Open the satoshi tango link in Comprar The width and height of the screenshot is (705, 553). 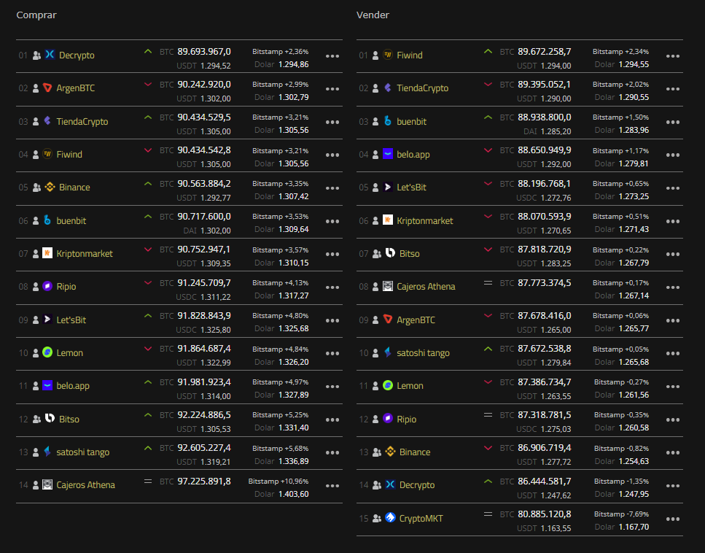coord(82,452)
